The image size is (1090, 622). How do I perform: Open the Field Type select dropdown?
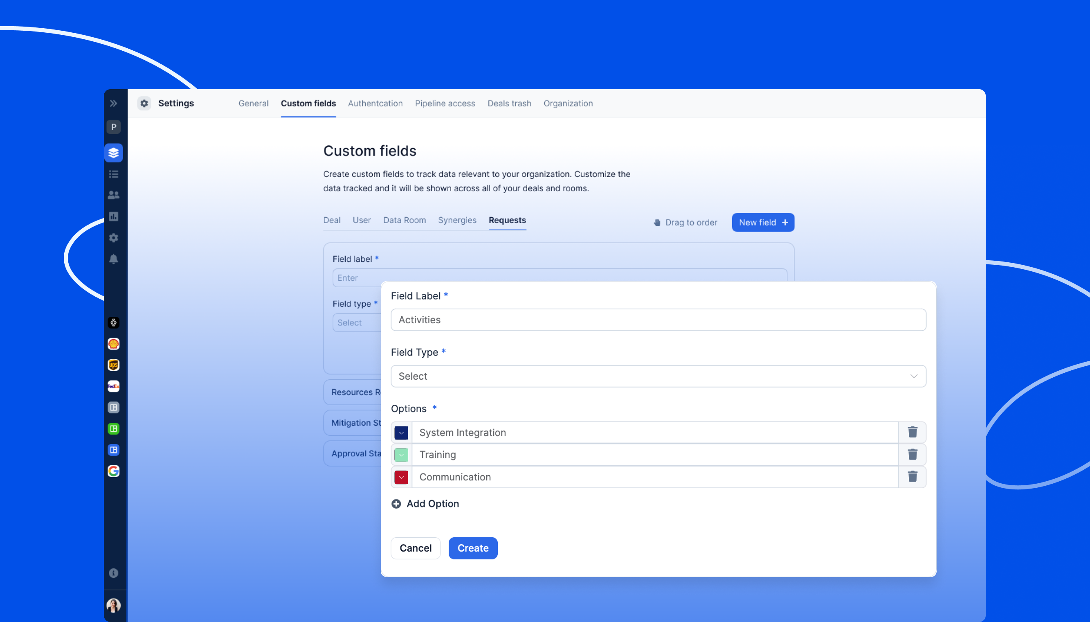coord(658,376)
